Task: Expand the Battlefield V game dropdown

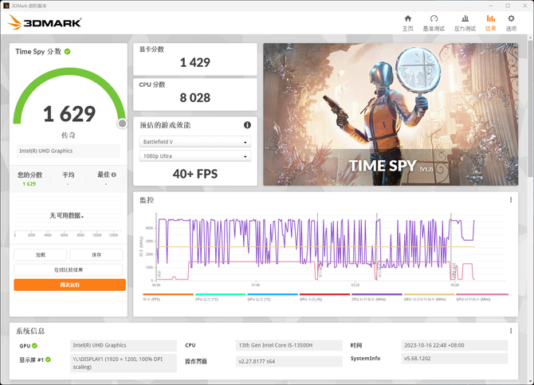Action: pyautogui.click(x=195, y=142)
